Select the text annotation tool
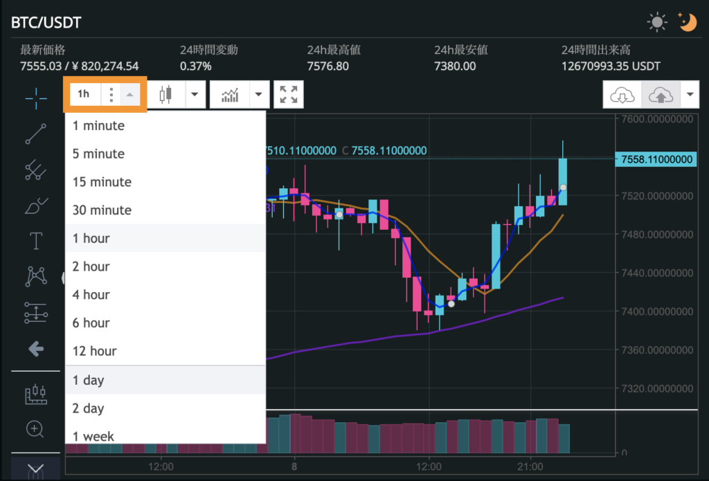 36,241
